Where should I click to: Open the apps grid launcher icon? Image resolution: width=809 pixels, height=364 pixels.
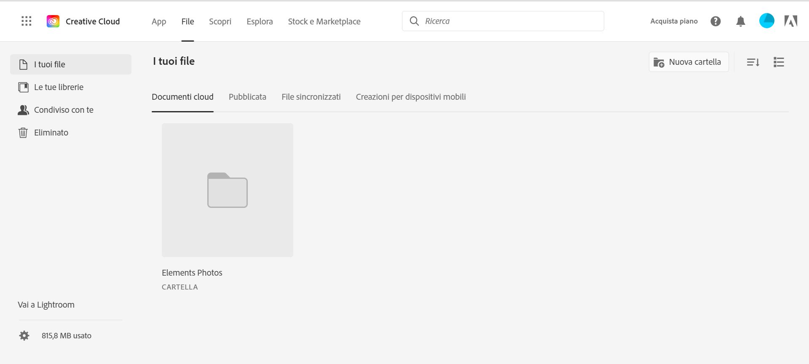pos(27,21)
